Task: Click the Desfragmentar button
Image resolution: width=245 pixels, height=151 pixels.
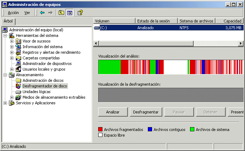Action: tap(144, 112)
